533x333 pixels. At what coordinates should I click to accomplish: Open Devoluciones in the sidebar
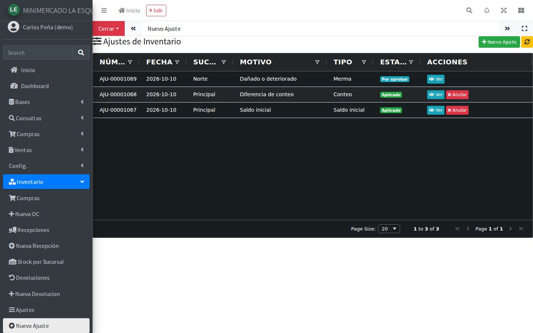pyautogui.click(x=46, y=277)
